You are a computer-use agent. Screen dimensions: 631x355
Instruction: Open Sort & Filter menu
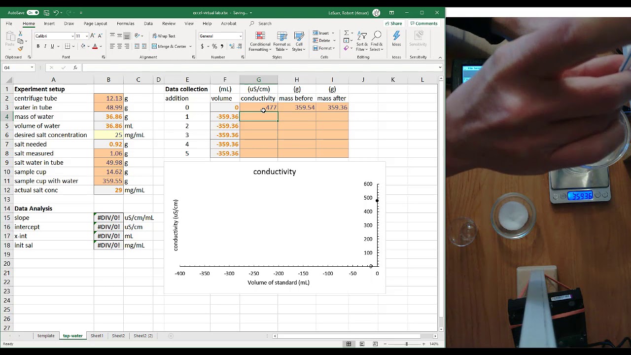[362, 41]
